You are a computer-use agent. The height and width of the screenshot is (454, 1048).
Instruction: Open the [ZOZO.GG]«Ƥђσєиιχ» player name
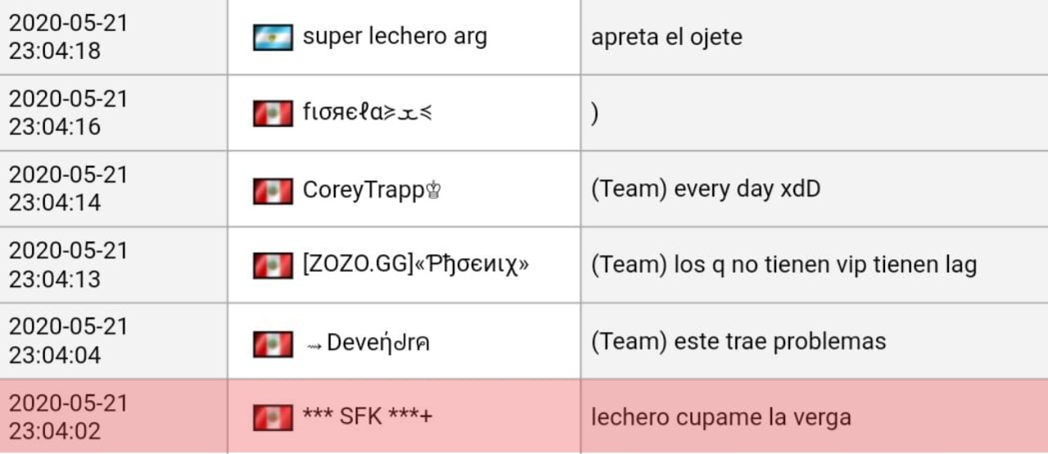tap(415, 266)
